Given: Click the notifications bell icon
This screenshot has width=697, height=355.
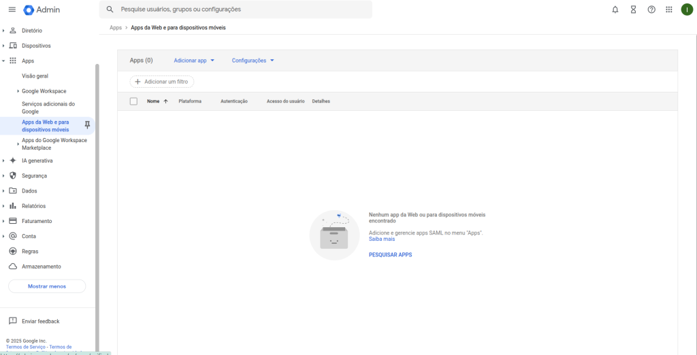Looking at the screenshot, I should coord(615,10).
